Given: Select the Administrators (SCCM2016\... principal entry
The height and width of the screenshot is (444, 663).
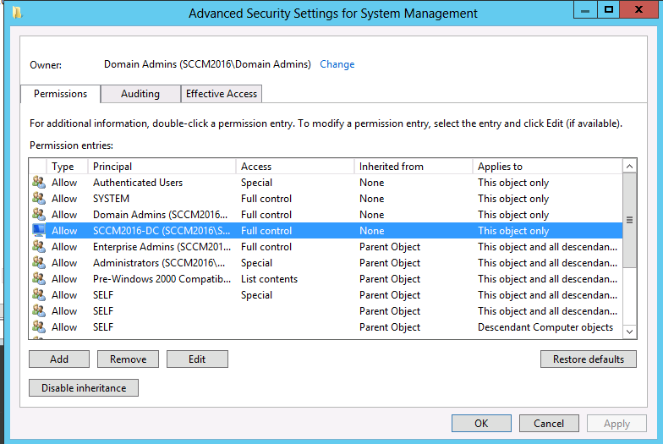Looking at the screenshot, I should pyautogui.click(x=159, y=263).
